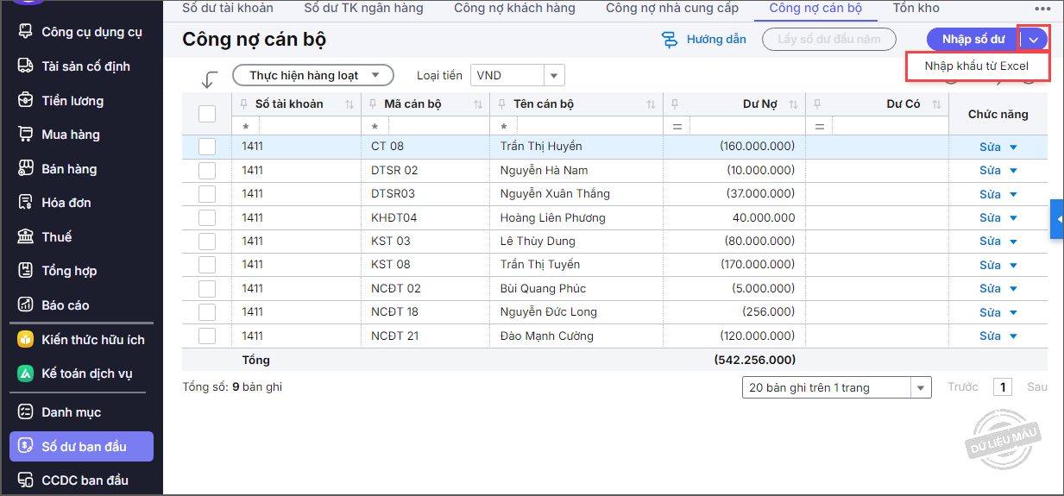
Task: Toggle the select-all header checkbox
Action: [207, 114]
